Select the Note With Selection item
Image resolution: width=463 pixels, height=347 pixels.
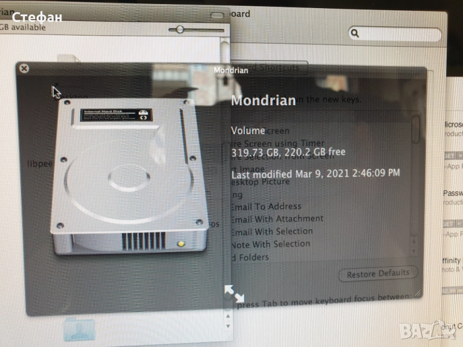pyautogui.click(x=271, y=244)
